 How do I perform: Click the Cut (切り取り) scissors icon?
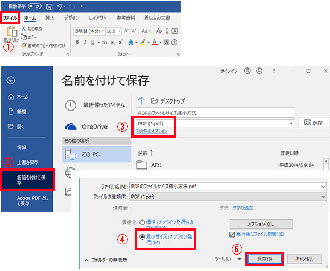(23, 28)
